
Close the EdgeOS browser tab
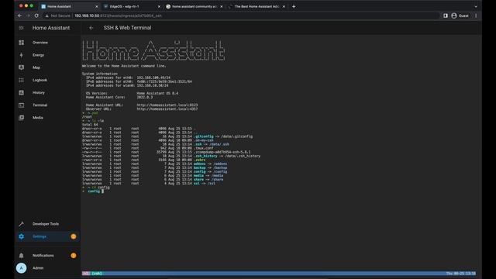[159, 6]
